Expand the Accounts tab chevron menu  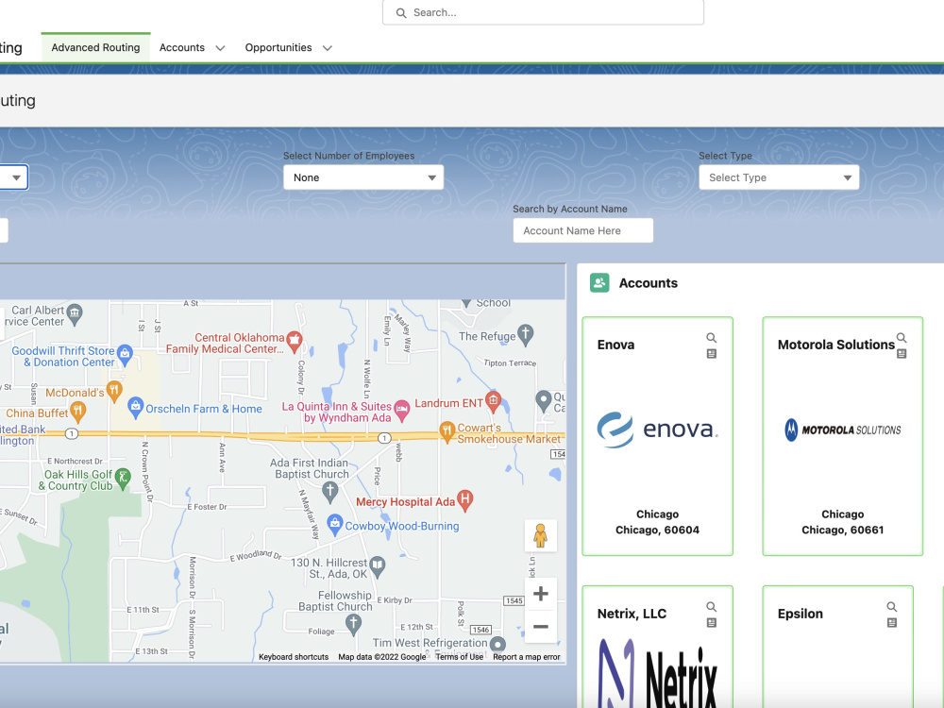[220, 48]
